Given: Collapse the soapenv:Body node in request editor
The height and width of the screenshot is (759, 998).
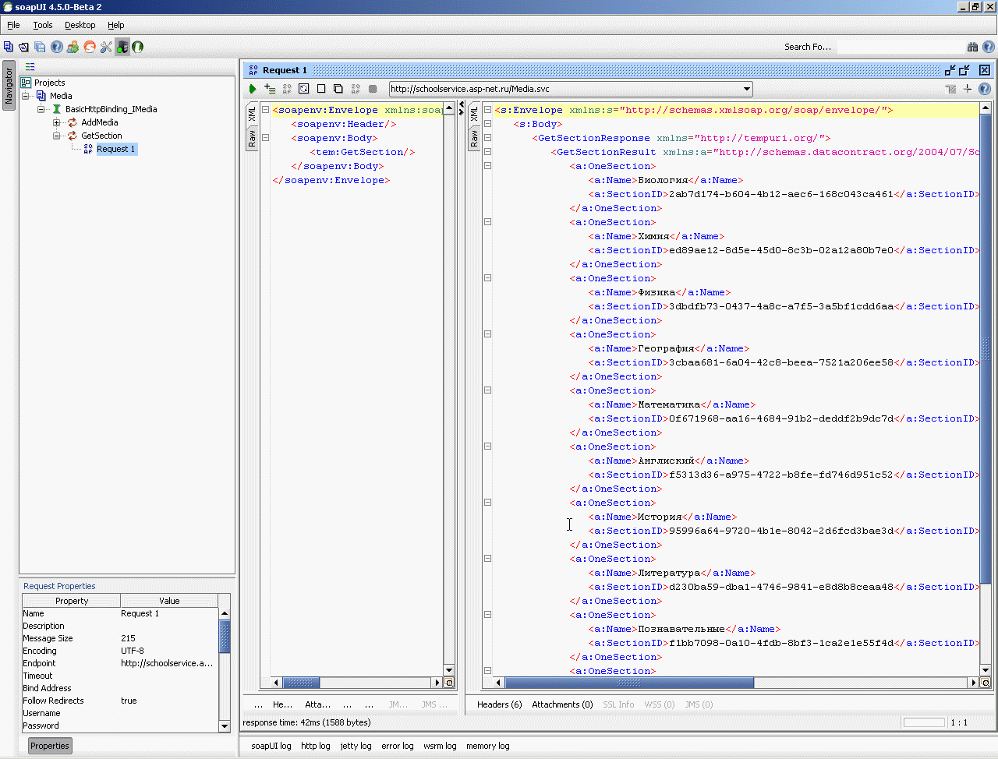Looking at the screenshot, I should point(265,138).
